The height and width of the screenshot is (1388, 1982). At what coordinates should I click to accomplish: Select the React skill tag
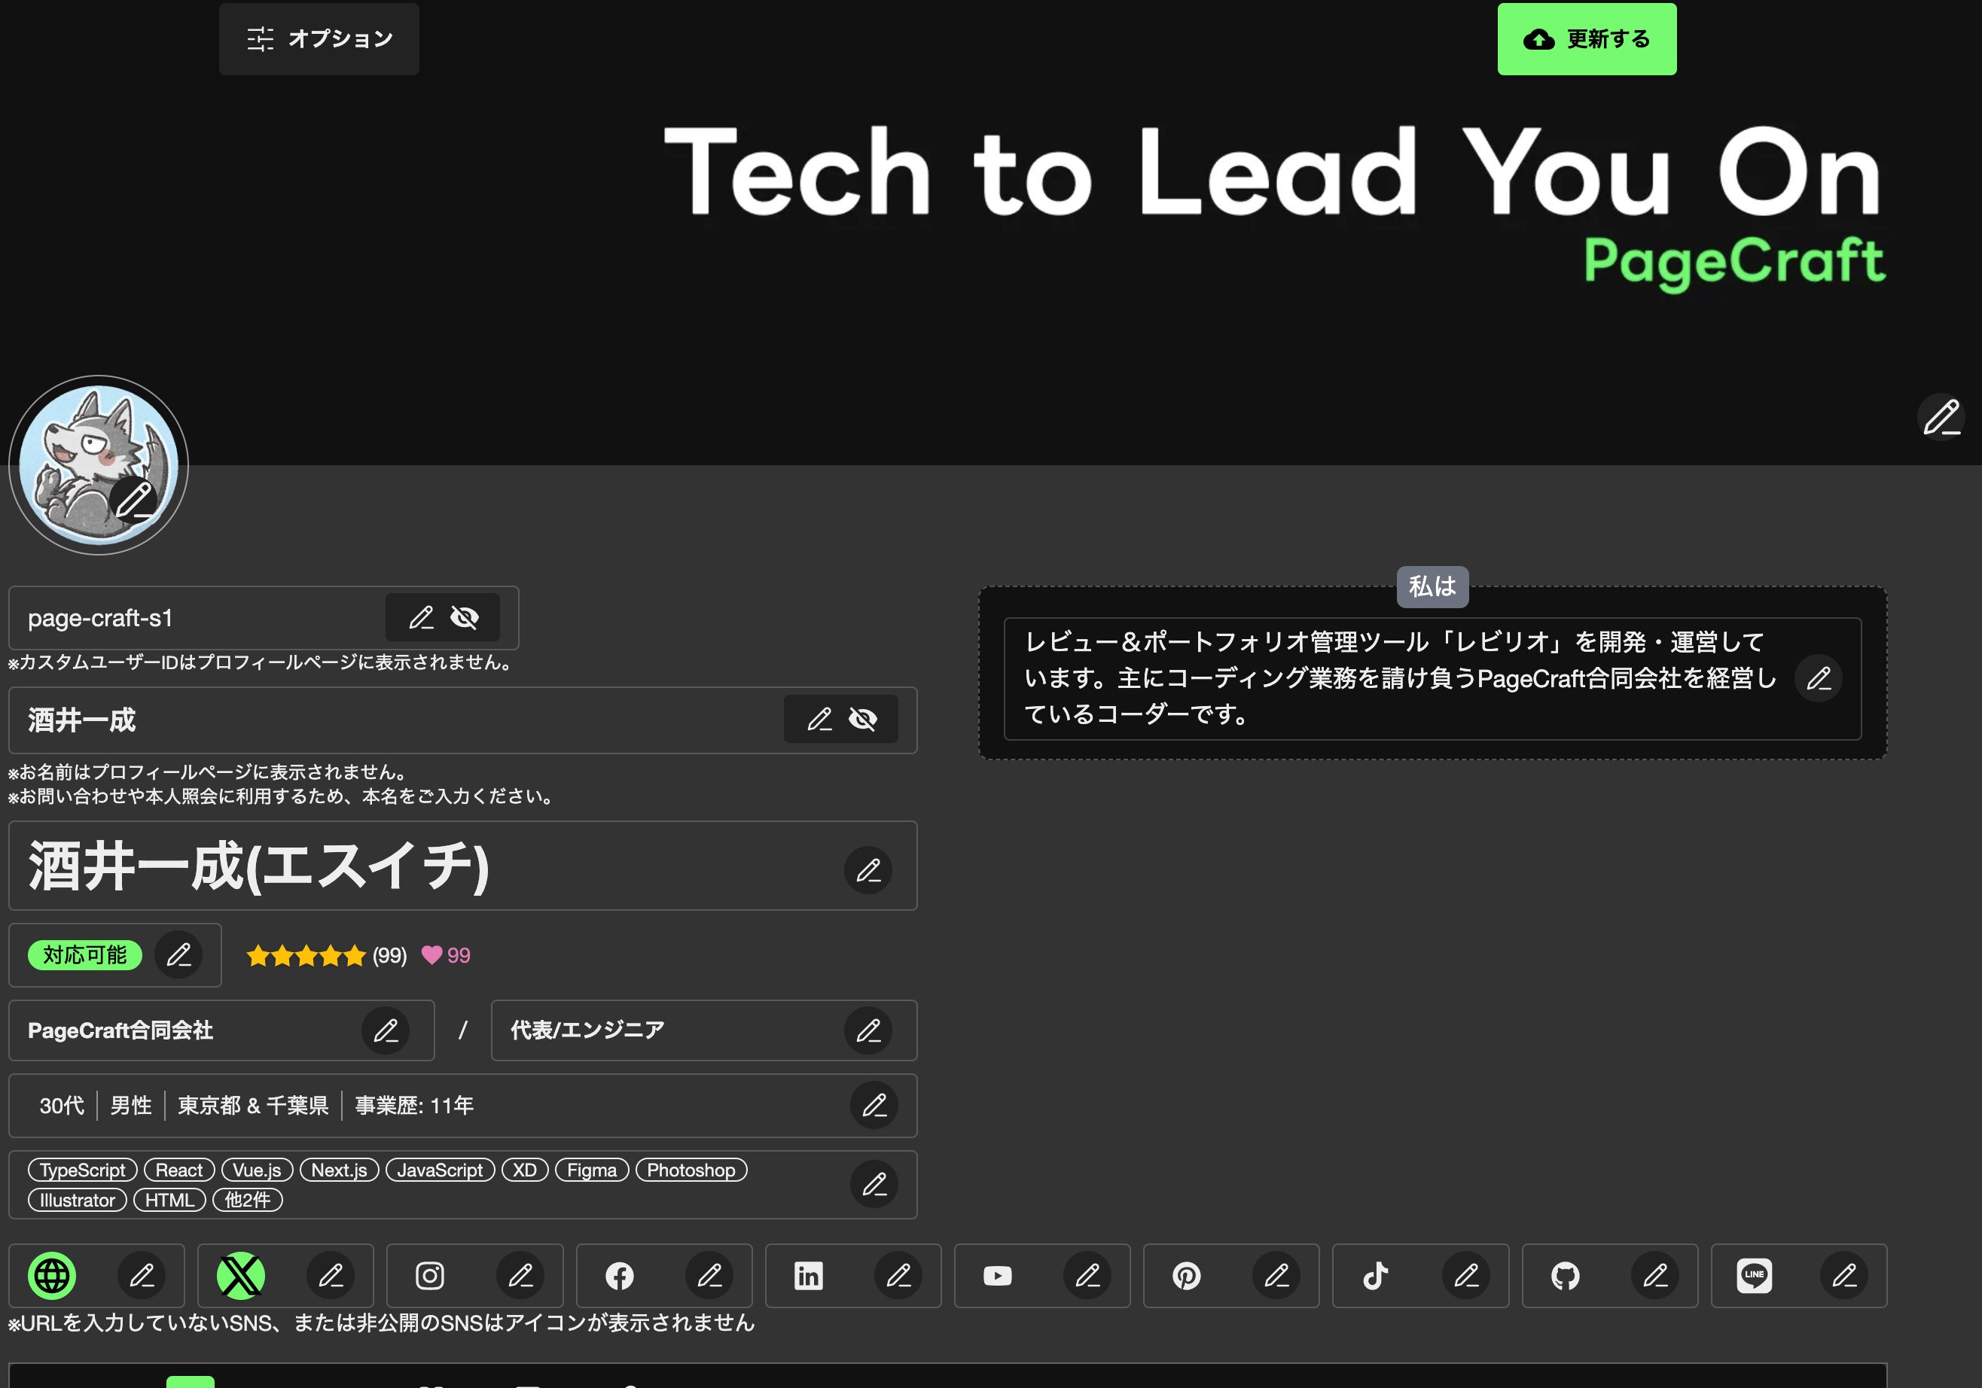[178, 1170]
